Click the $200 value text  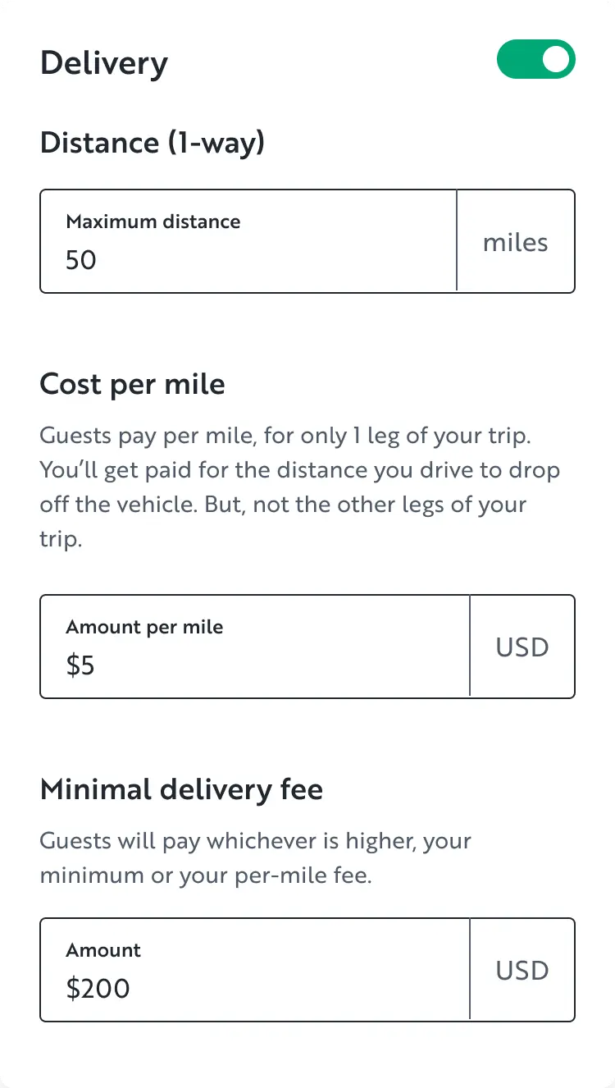tap(98, 989)
